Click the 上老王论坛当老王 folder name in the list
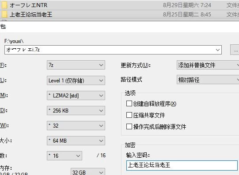 tap(31, 15)
